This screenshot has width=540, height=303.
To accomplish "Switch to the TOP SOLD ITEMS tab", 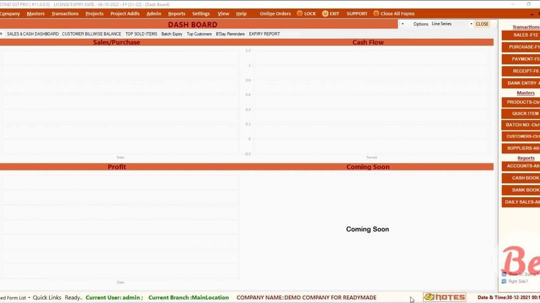I will [x=141, y=34].
